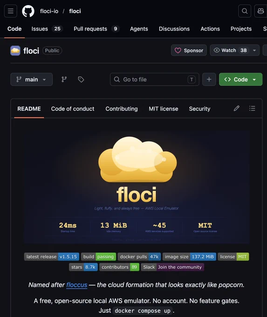Viewport: 267px width, 317px height.
Task: Click the license MIT badge
Action: pyautogui.click(x=233, y=256)
